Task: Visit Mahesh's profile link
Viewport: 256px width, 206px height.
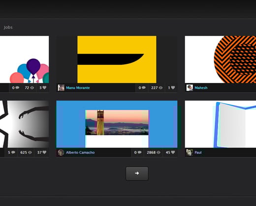Action: pos(201,88)
